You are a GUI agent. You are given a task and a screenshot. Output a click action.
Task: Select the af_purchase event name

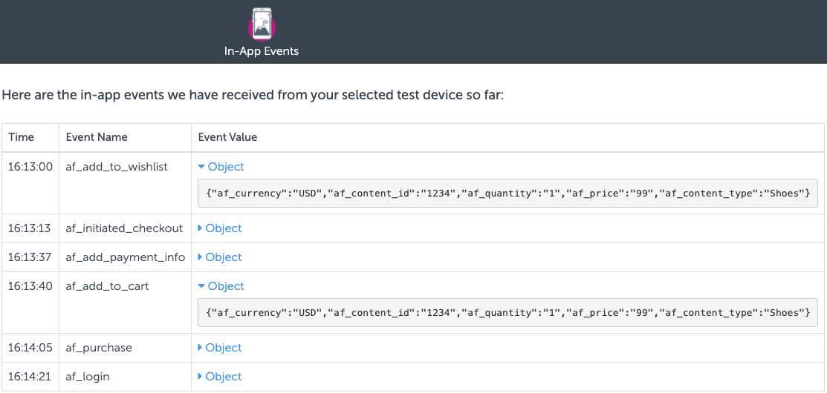[x=99, y=348]
